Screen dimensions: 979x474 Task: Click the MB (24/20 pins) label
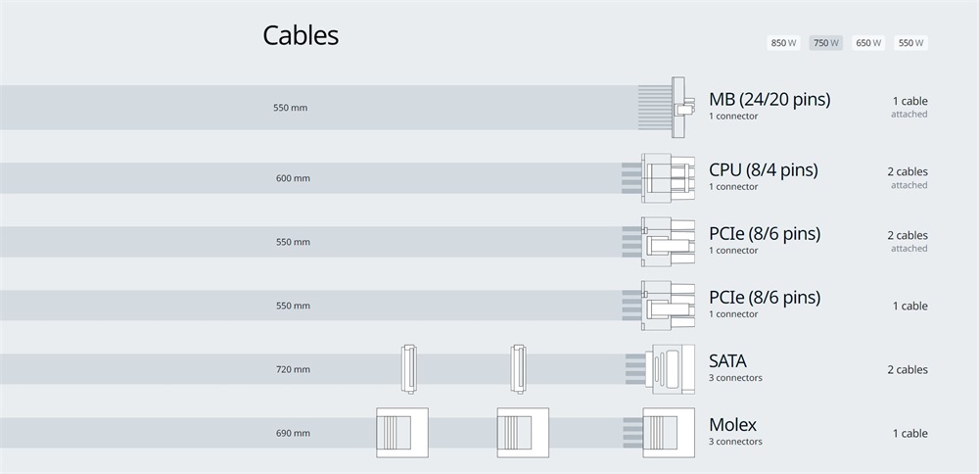click(769, 99)
